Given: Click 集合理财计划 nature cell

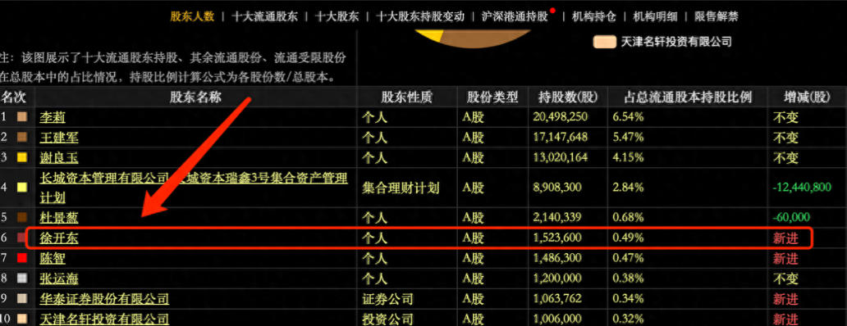Looking at the screenshot, I should click(x=401, y=188).
